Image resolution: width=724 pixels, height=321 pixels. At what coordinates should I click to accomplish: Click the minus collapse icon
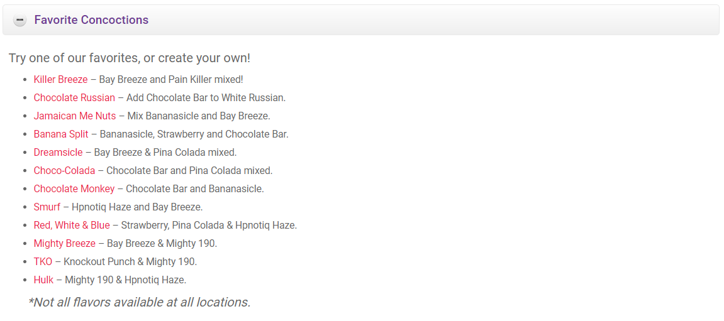(x=20, y=20)
